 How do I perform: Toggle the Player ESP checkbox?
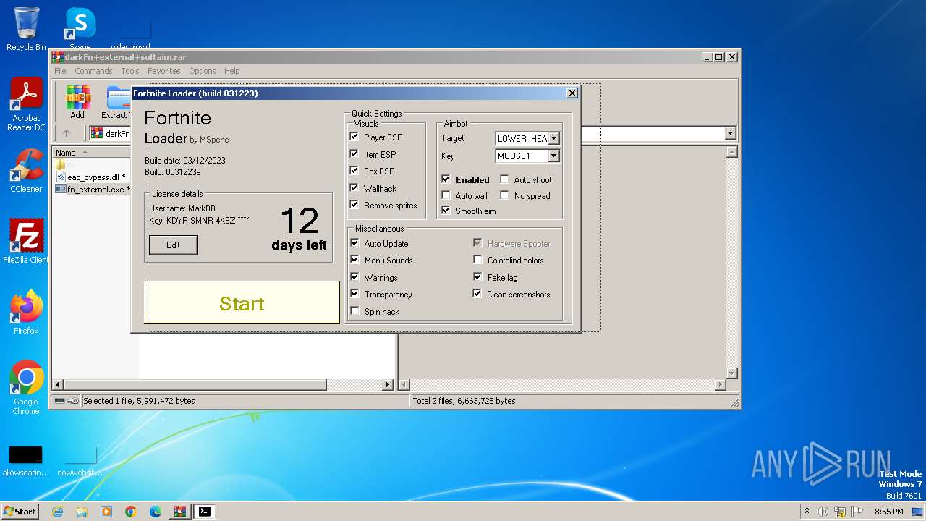pyautogui.click(x=354, y=136)
